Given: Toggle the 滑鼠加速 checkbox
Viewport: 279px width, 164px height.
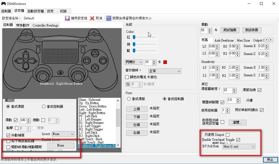Looking at the screenshot, I should click(259, 90).
